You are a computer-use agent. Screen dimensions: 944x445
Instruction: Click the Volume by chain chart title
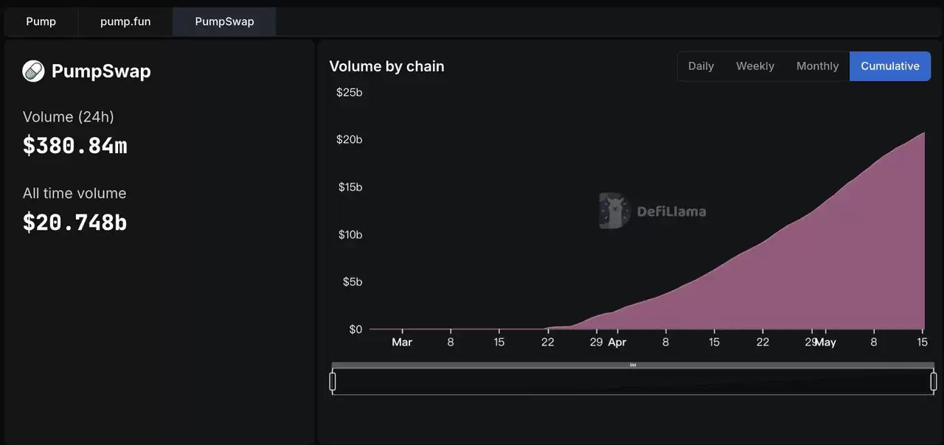[x=386, y=66]
